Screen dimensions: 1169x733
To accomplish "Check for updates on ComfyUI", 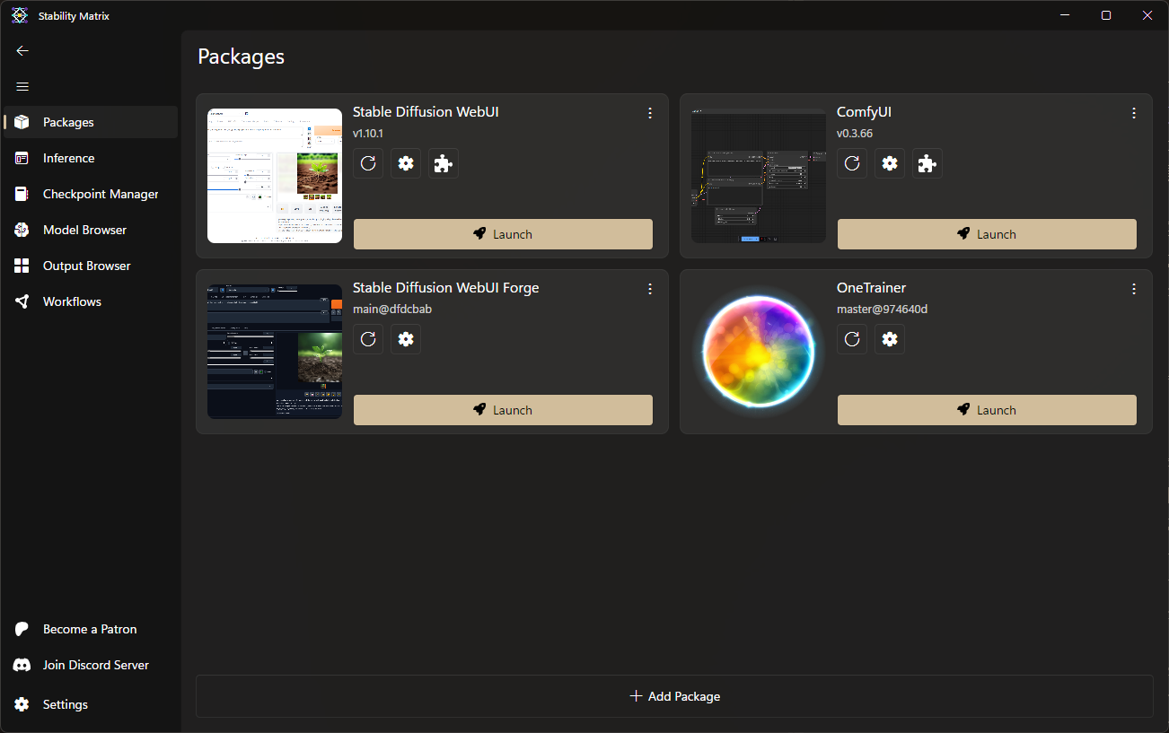I will [x=852, y=163].
